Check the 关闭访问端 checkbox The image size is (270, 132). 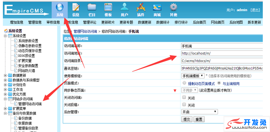point(184,97)
